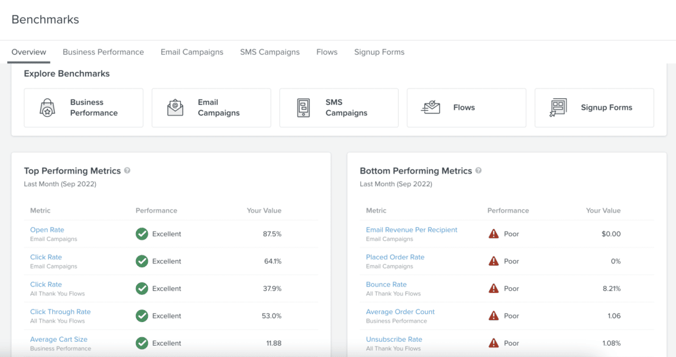The height and width of the screenshot is (357, 676).
Task: Click warning icon in Average Order Count row
Action: tap(494, 315)
